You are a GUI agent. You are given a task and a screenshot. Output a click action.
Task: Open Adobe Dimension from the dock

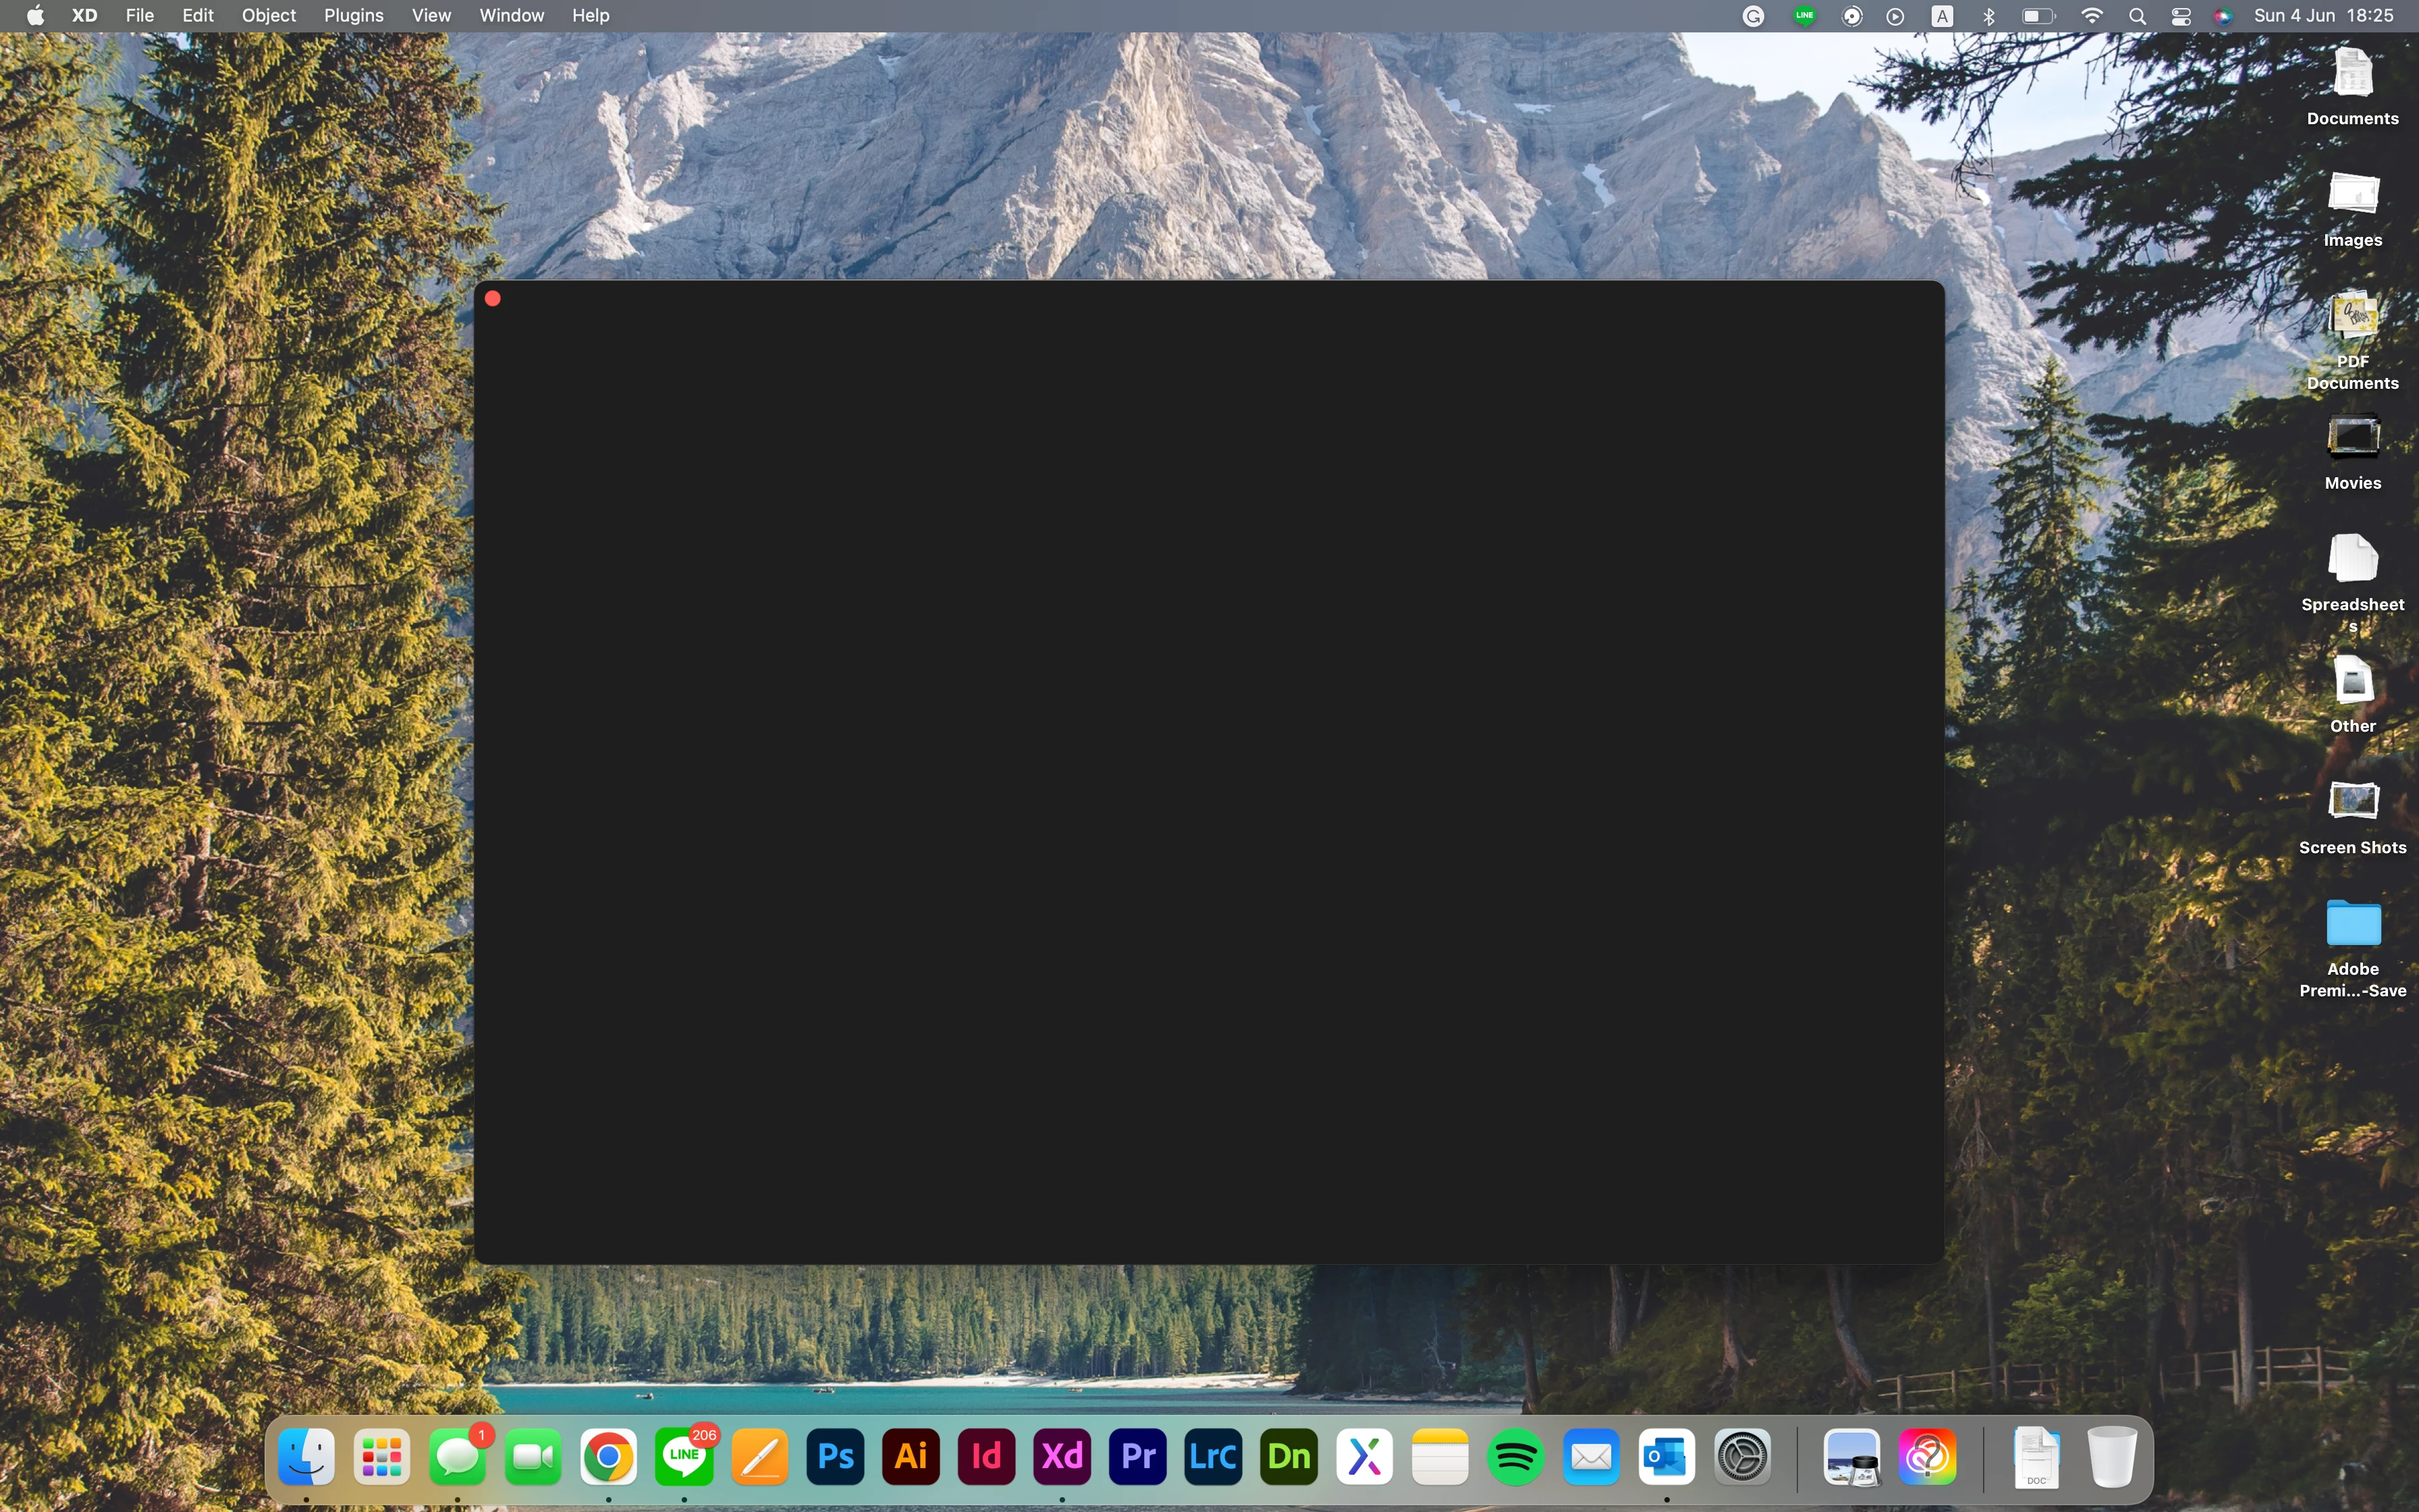coord(1288,1457)
